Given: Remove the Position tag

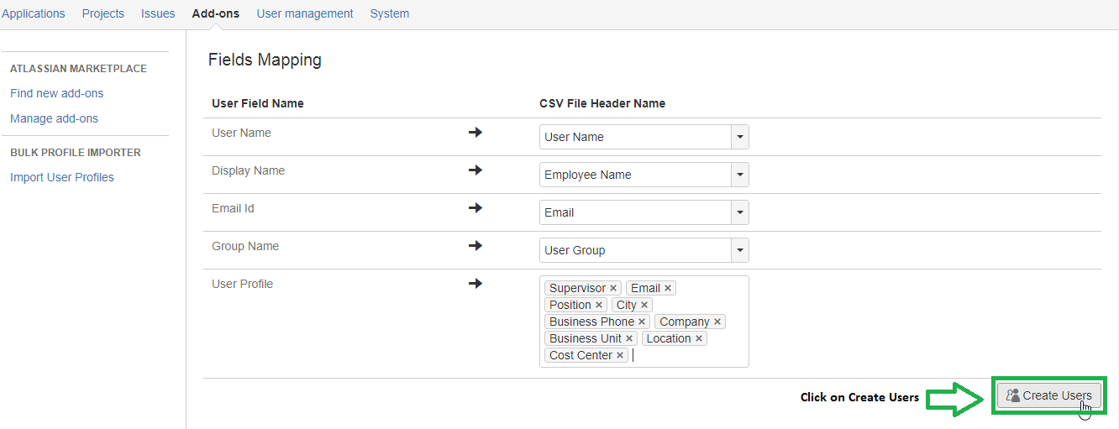Looking at the screenshot, I should [599, 306].
